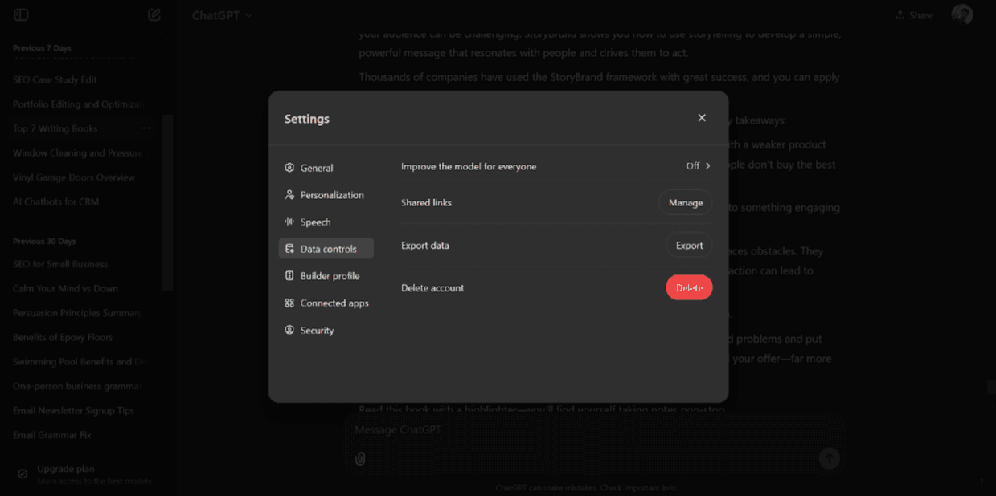
Task: Select the Speech settings tab
Action: 315,222
